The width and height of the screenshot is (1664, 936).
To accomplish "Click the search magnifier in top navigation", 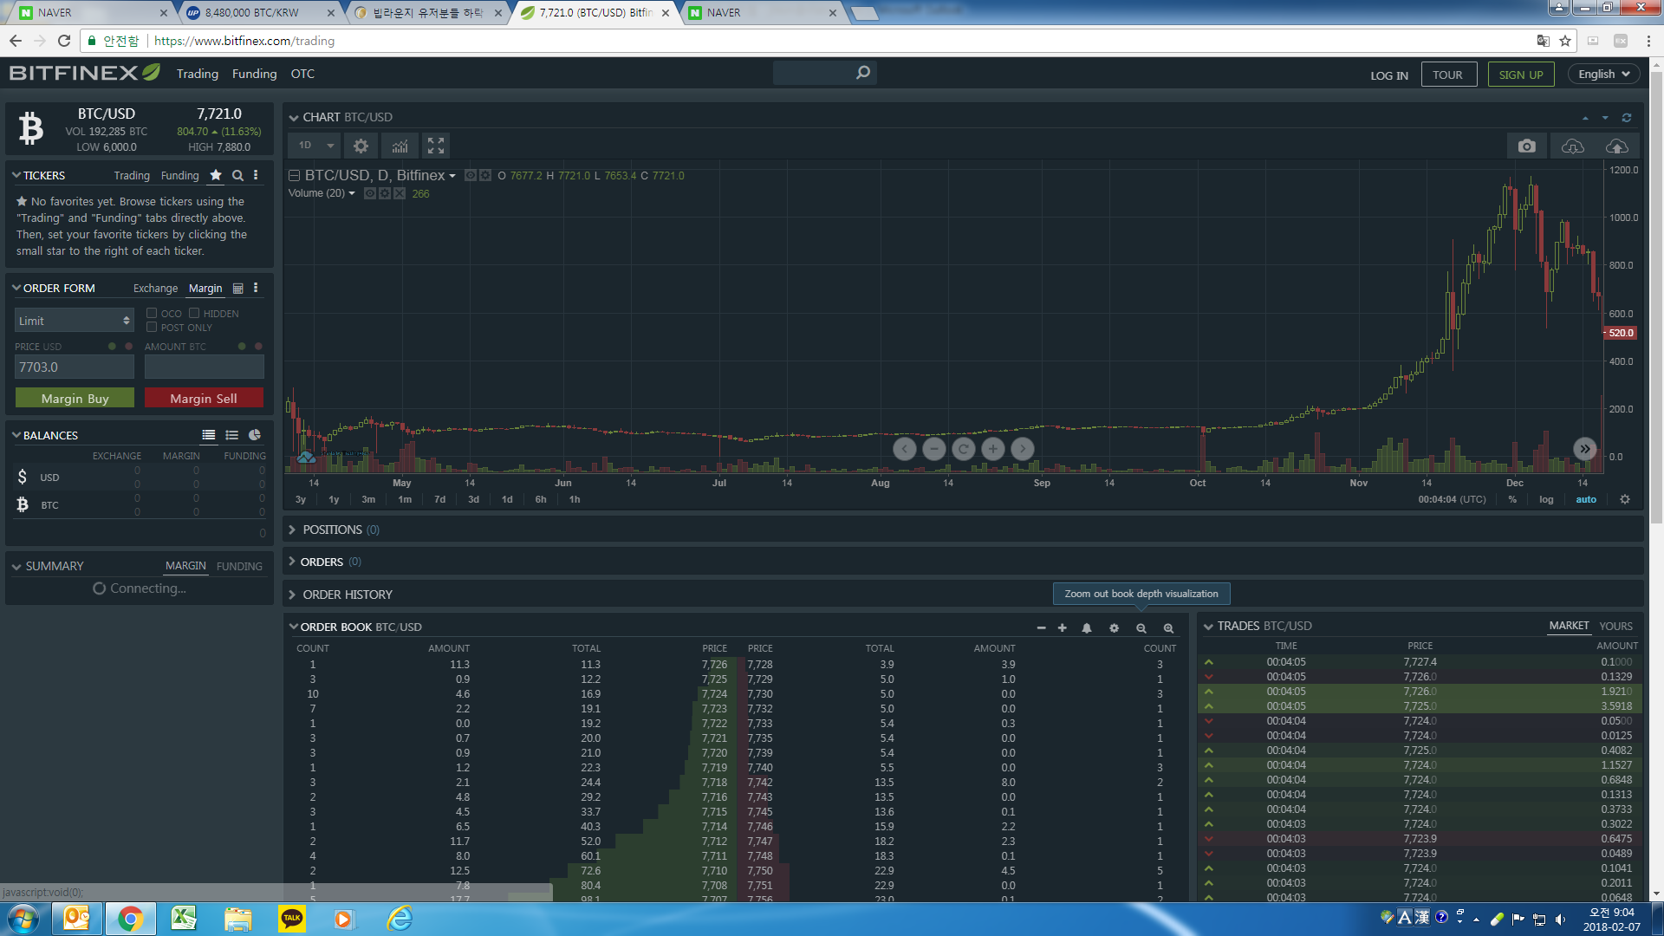I will point(863,73).
